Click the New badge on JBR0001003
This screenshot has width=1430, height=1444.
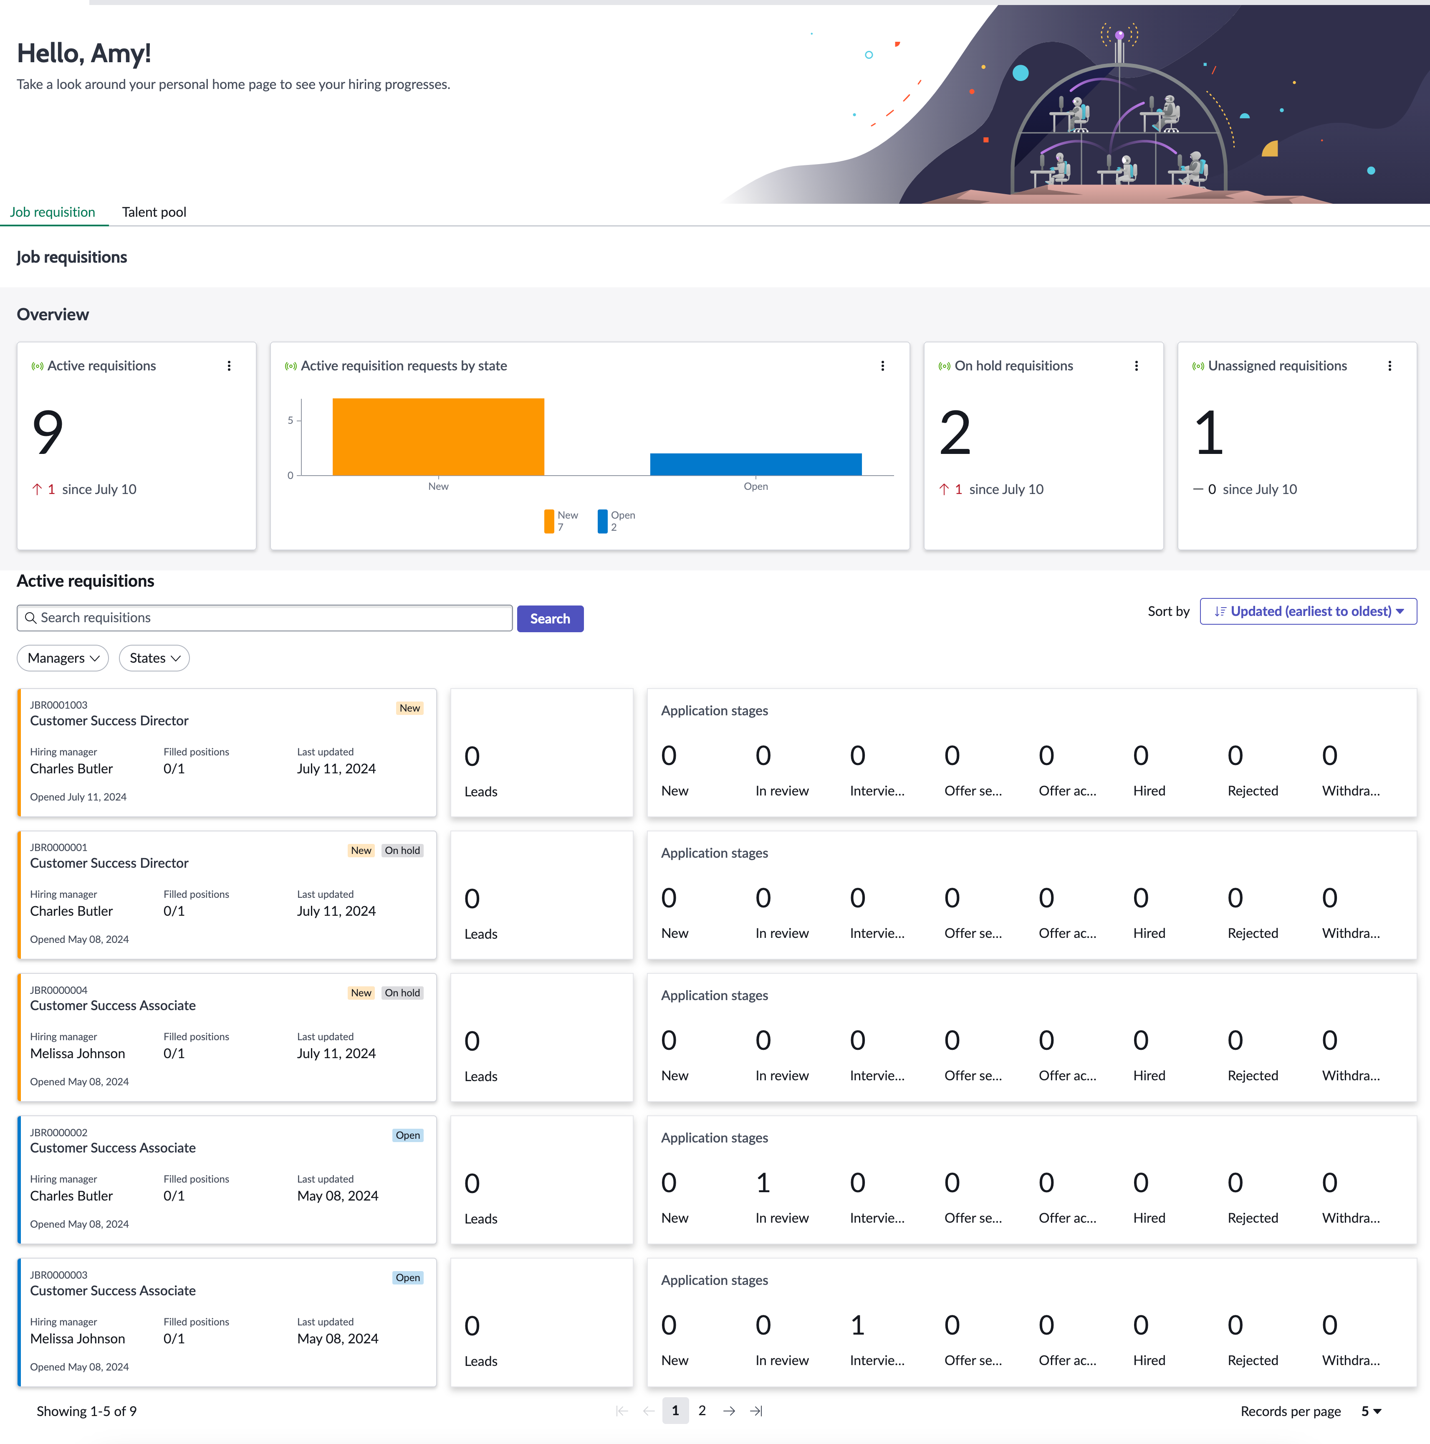[409, 709]
